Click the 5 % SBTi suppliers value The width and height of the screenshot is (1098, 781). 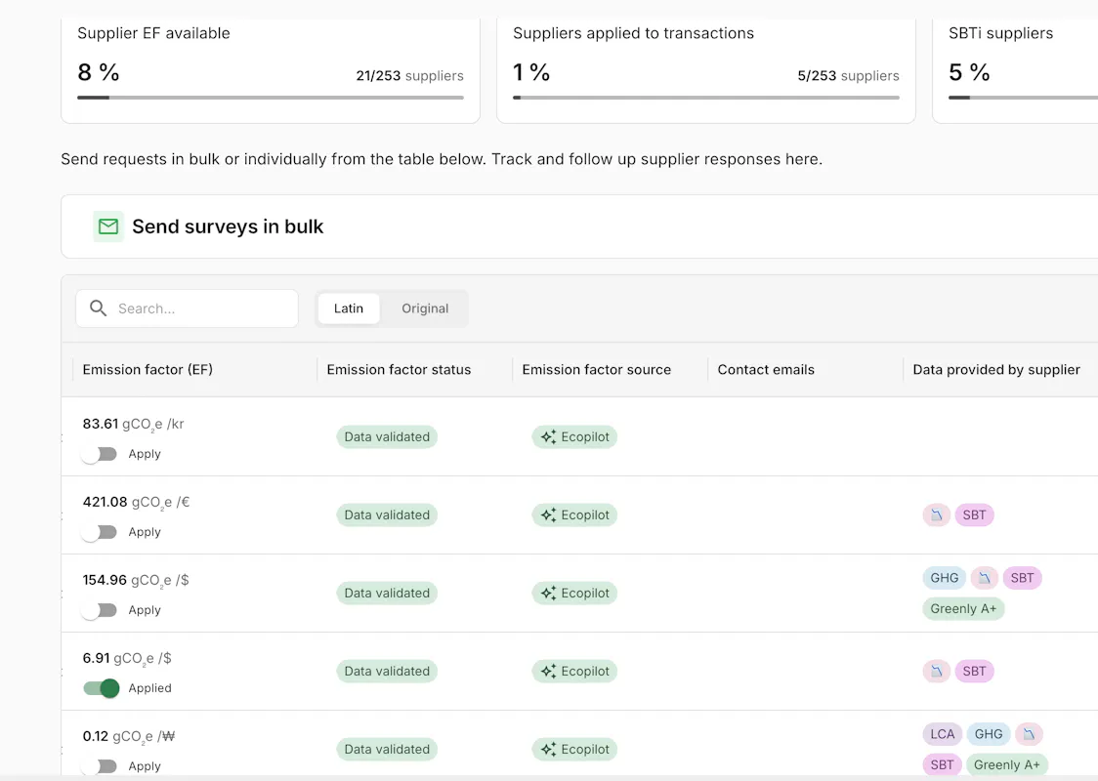pyautogui.click(x=969, y=72)
